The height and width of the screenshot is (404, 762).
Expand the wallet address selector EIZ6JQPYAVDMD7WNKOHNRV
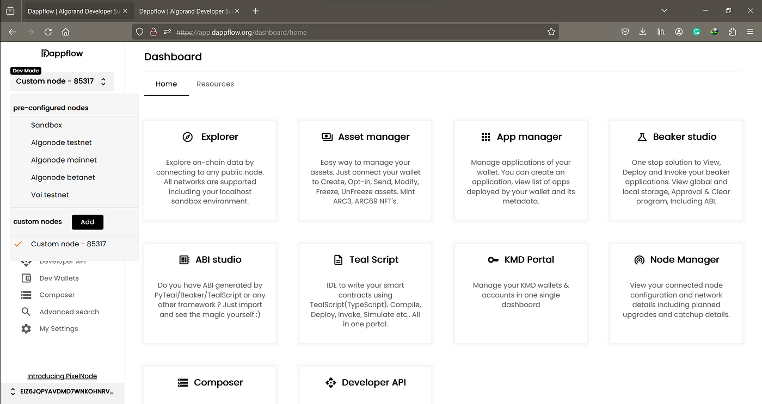coord(62,391)
